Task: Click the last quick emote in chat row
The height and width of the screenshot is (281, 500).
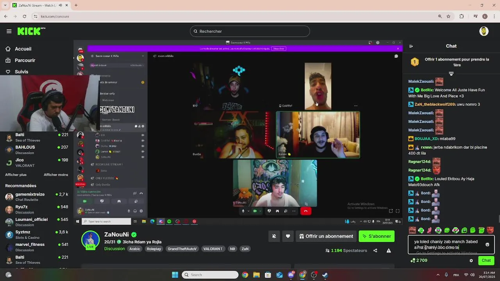Action: 490,230
